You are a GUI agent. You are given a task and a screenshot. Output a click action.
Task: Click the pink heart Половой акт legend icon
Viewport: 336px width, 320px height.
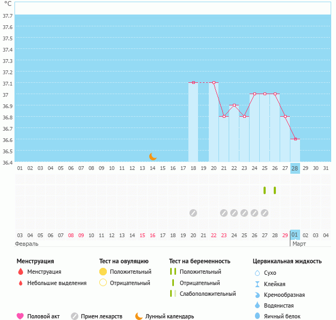tap(20, 316)
